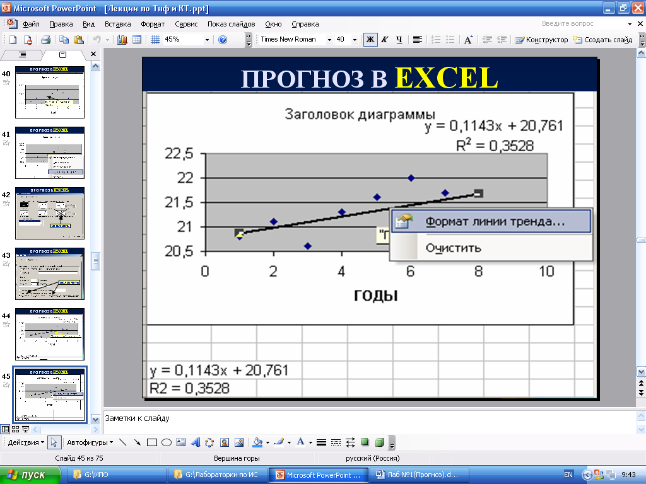Open the Line Style options
Viewport: 646px width, 484px height.
(x=321, y=442)
